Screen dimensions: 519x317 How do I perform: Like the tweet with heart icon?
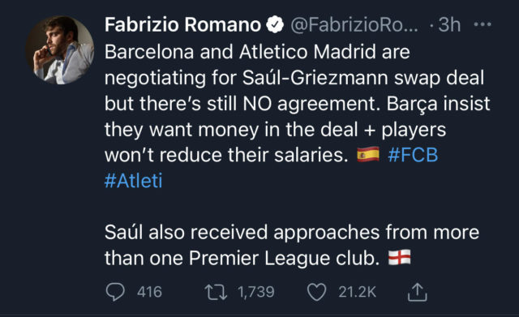[x=317, y=292]
